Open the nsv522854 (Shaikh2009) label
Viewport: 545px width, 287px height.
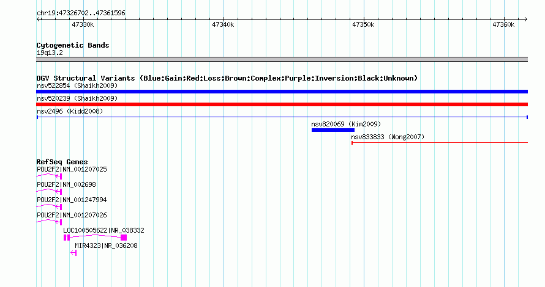(77, 85)
